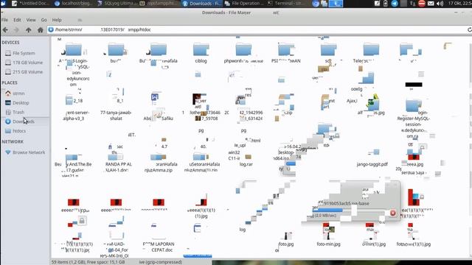Image resolution: width=472 pixels, height=265 pixels.
Task: Go to the parent folder with the up arrow
Action: coord(28,29)
